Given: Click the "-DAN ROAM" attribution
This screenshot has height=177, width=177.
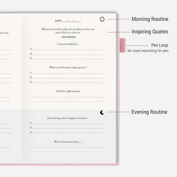Looking at the screenshot, I should pos(68,37).
